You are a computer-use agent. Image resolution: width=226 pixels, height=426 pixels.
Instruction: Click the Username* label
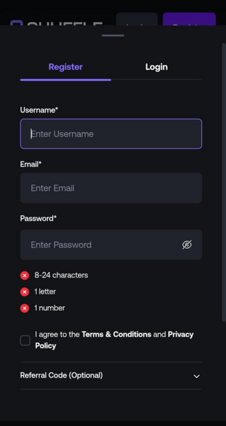39,110
